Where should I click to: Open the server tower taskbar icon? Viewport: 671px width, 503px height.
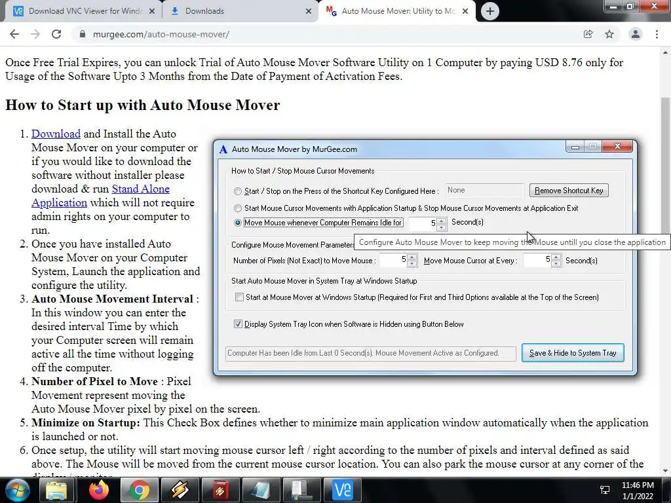(301, 490)
